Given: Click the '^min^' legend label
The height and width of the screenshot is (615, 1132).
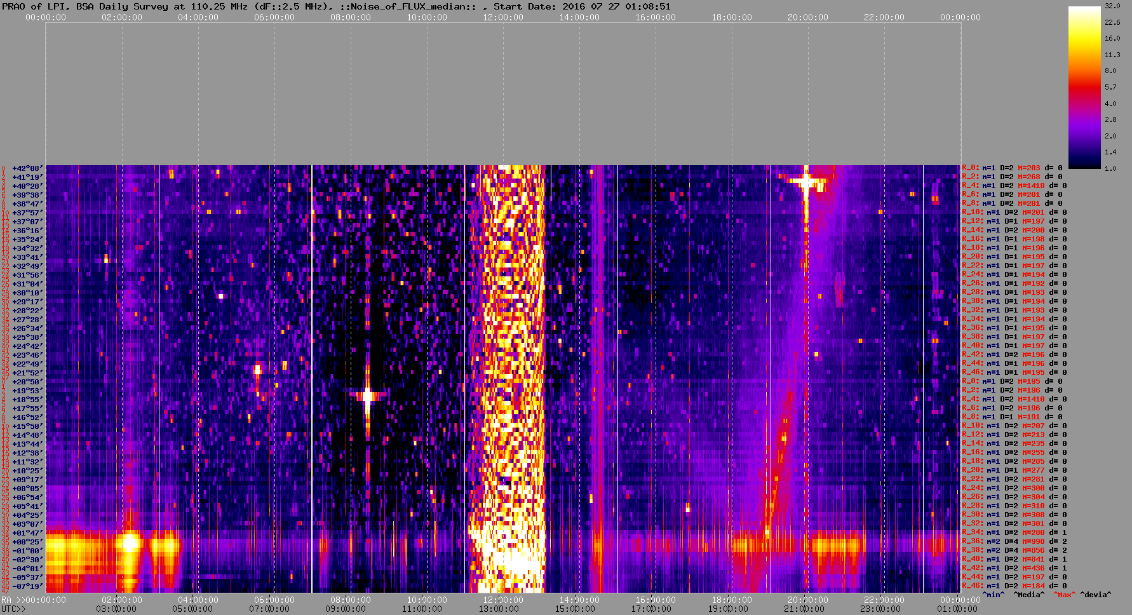Looking at the screenshot, I should (994, 595).
